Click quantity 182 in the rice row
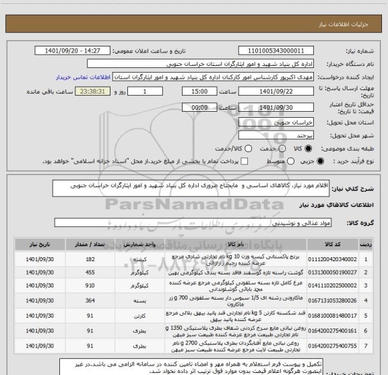Image resolution: width=388 pixels, height=375 pixels. point(90,259)
